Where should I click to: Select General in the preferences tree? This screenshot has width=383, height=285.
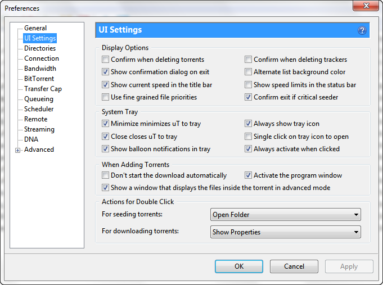(35, 28)
